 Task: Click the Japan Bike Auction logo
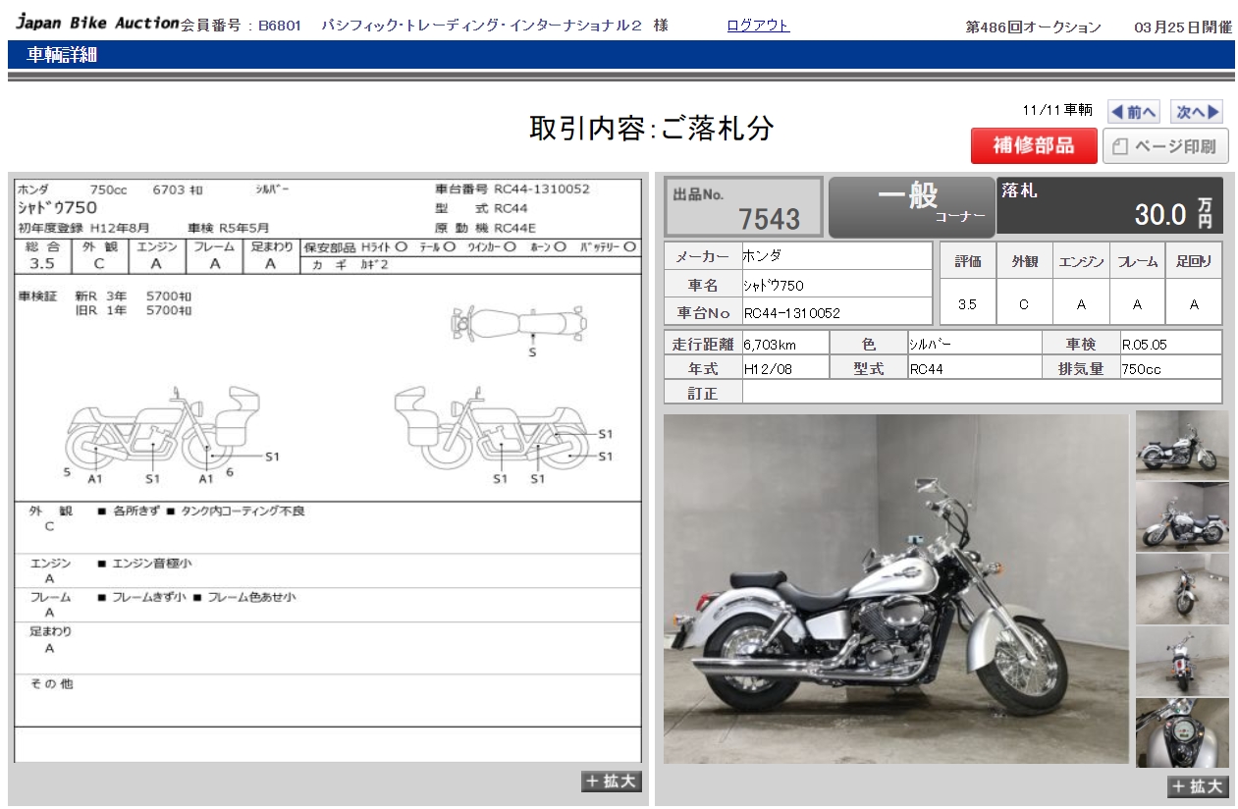click(x=96, y=24)
